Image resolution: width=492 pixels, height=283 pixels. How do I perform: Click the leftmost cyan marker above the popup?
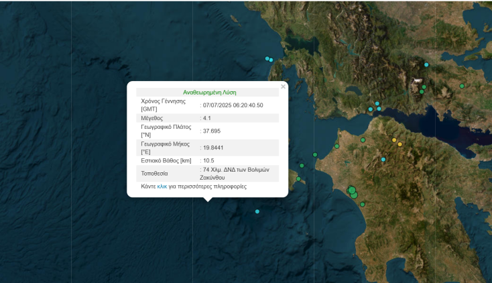[267, 58]
